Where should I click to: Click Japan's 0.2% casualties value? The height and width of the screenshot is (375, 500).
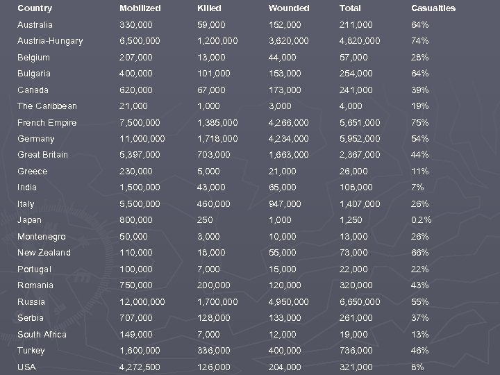coord(422,220)
